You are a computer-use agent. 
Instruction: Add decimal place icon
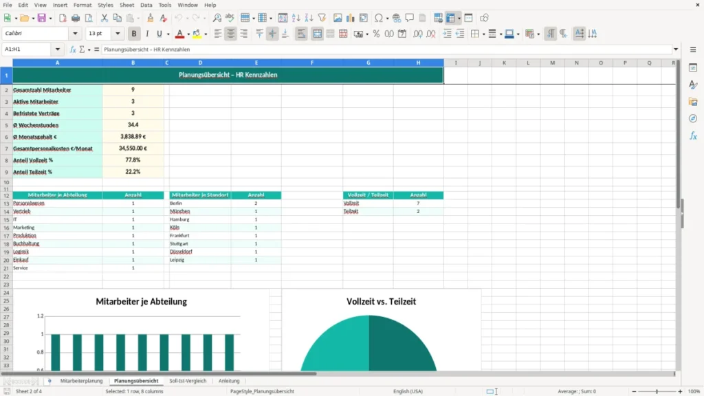tap(418, 34)
